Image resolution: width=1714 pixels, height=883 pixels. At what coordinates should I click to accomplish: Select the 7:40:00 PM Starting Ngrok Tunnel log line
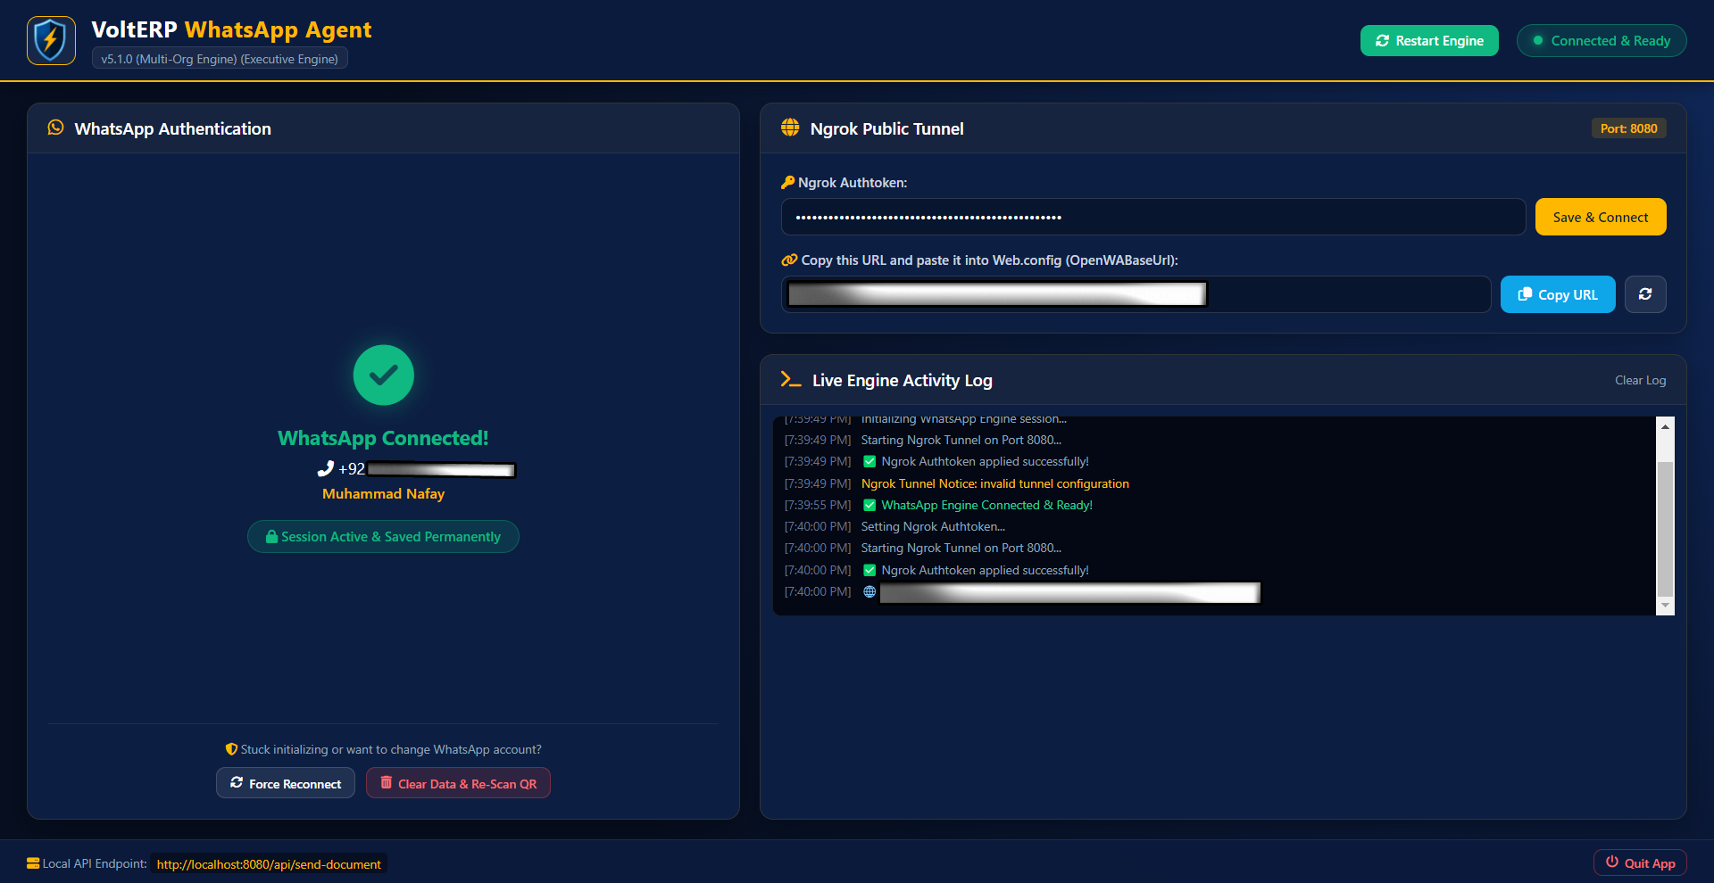tap(961, 549)
